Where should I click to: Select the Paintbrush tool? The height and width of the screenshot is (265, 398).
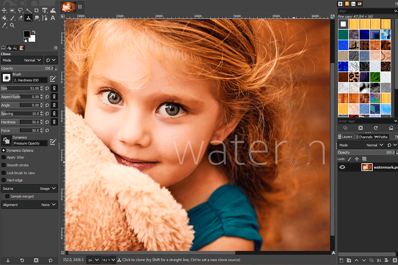click(x=12, y=18)
